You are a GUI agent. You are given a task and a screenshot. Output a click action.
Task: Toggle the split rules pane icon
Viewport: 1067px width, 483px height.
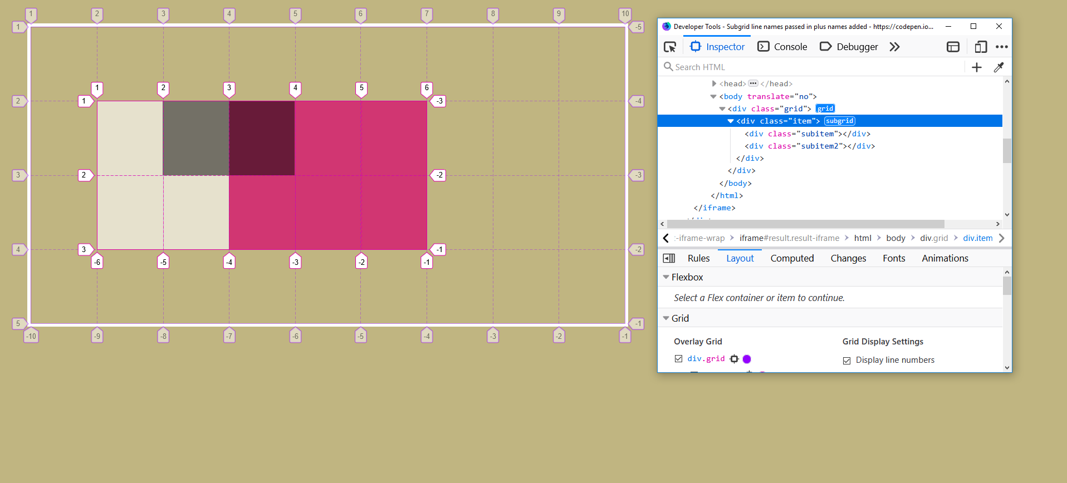pyautogui.click(x=669, y=258)
